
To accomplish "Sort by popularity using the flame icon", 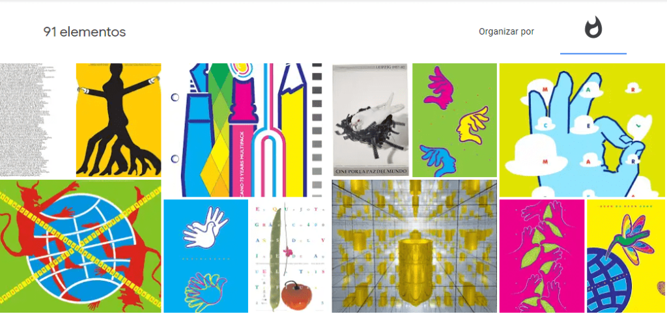I will click(593, 27).
